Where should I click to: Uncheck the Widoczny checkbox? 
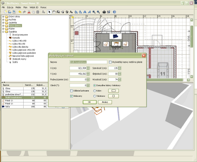pos(71,96)
